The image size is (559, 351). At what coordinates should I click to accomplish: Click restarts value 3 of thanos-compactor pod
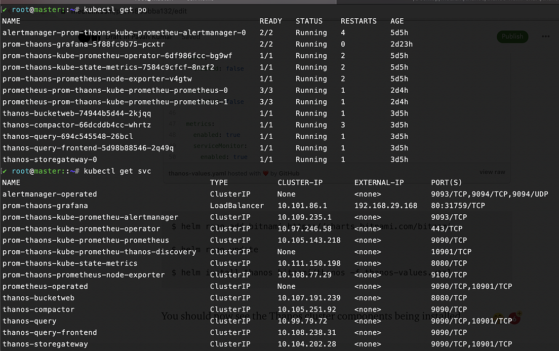tap(343, 125)
